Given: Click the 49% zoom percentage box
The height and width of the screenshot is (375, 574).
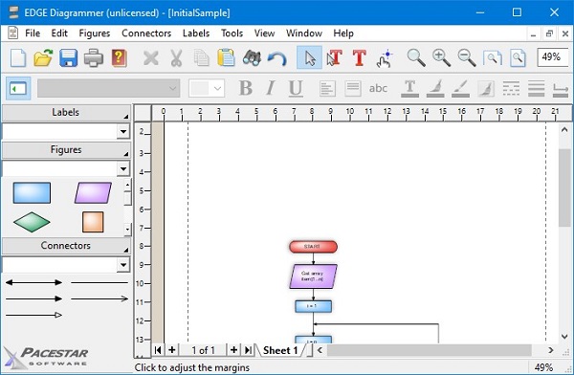Looking at the screenshot, I should click(x=552, y=57).
